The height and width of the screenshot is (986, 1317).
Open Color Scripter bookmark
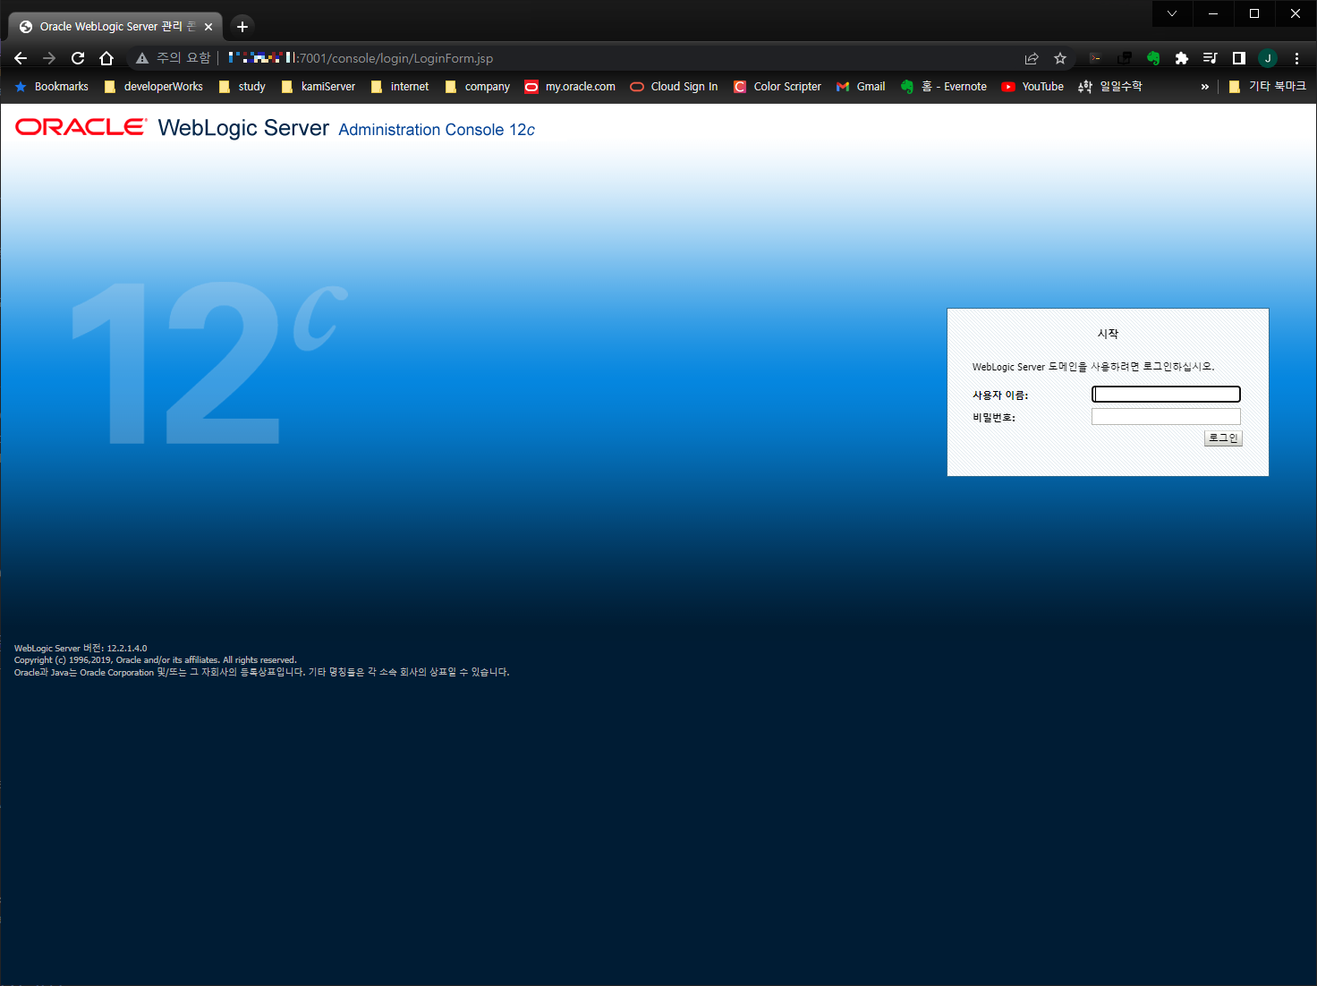[777, 87]
